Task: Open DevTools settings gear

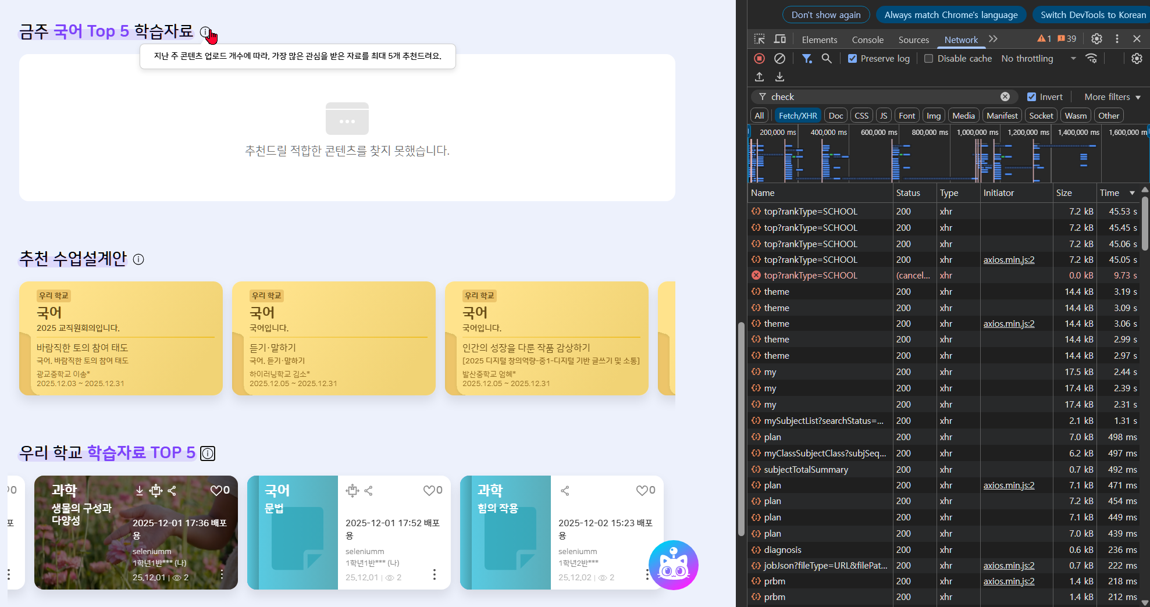Action: 1096,39
